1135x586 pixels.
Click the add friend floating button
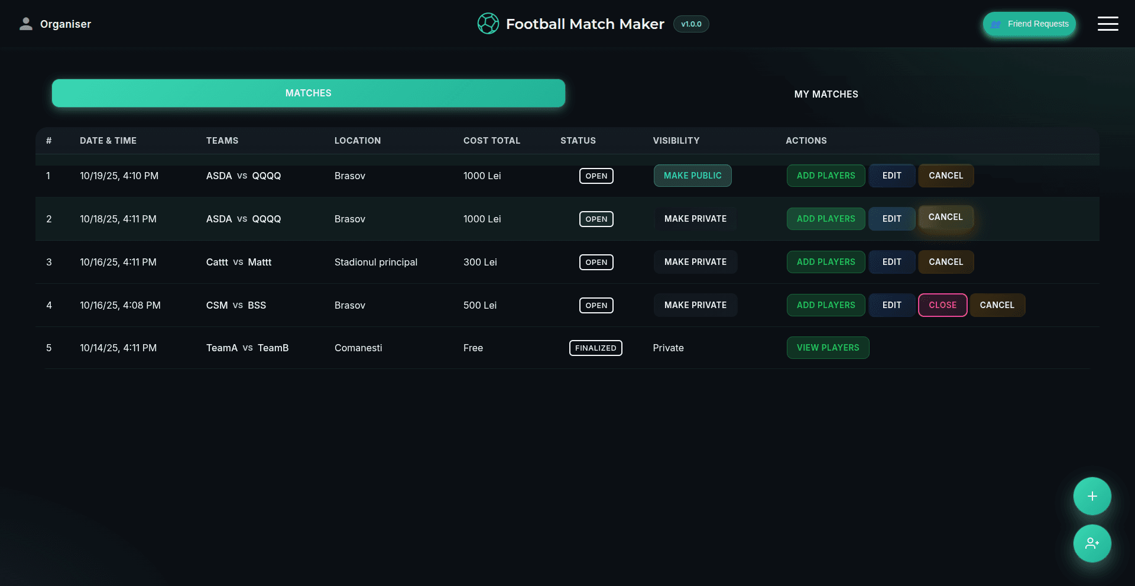(x=1092, y=543)
